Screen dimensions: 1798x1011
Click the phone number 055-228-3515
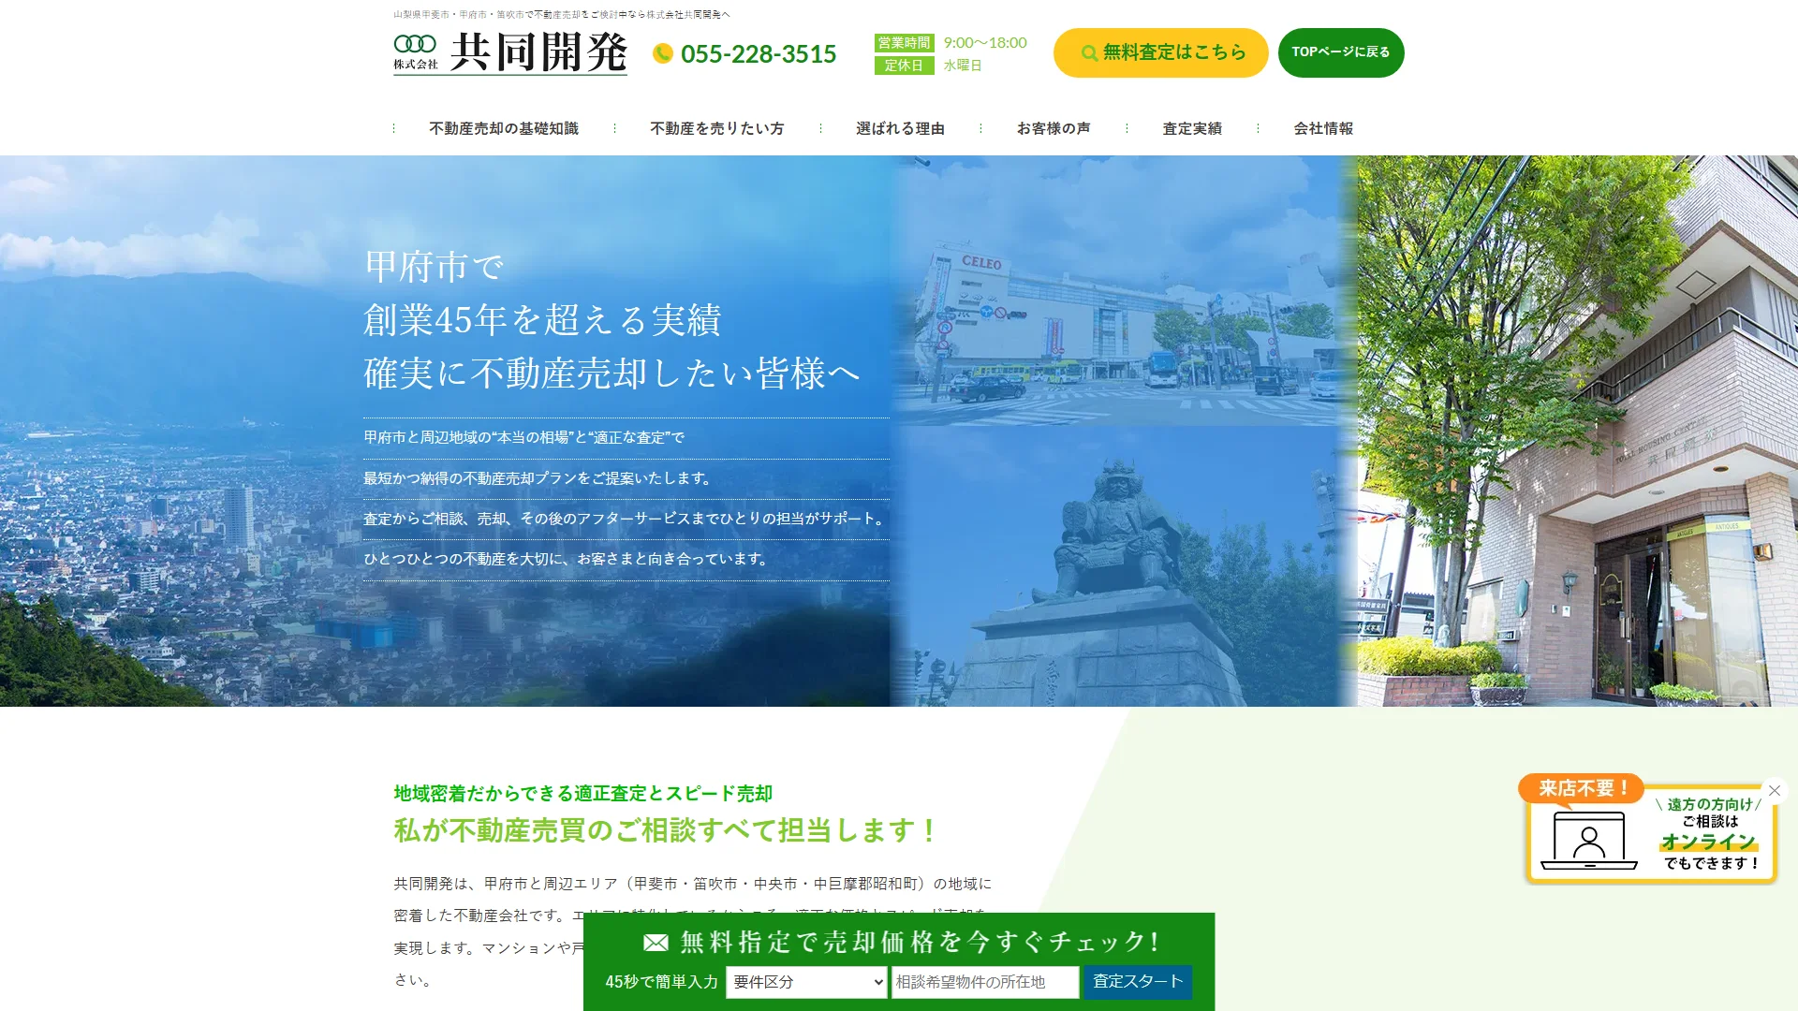(759, 53)
